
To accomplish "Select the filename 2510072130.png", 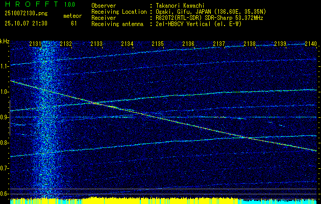I will tap(26, 14).
